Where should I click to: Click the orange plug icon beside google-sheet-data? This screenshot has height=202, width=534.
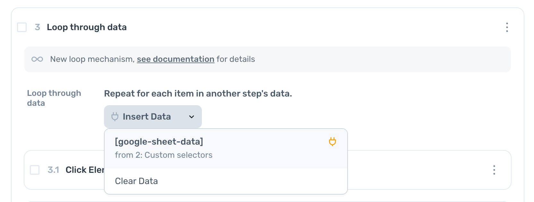click(x=332, y=142)
